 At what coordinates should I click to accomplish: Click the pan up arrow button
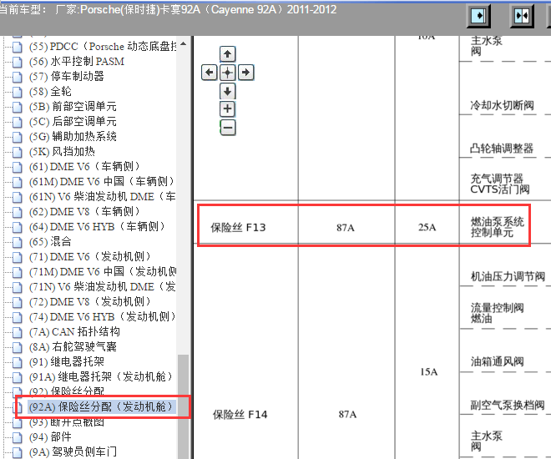(227, 54)
